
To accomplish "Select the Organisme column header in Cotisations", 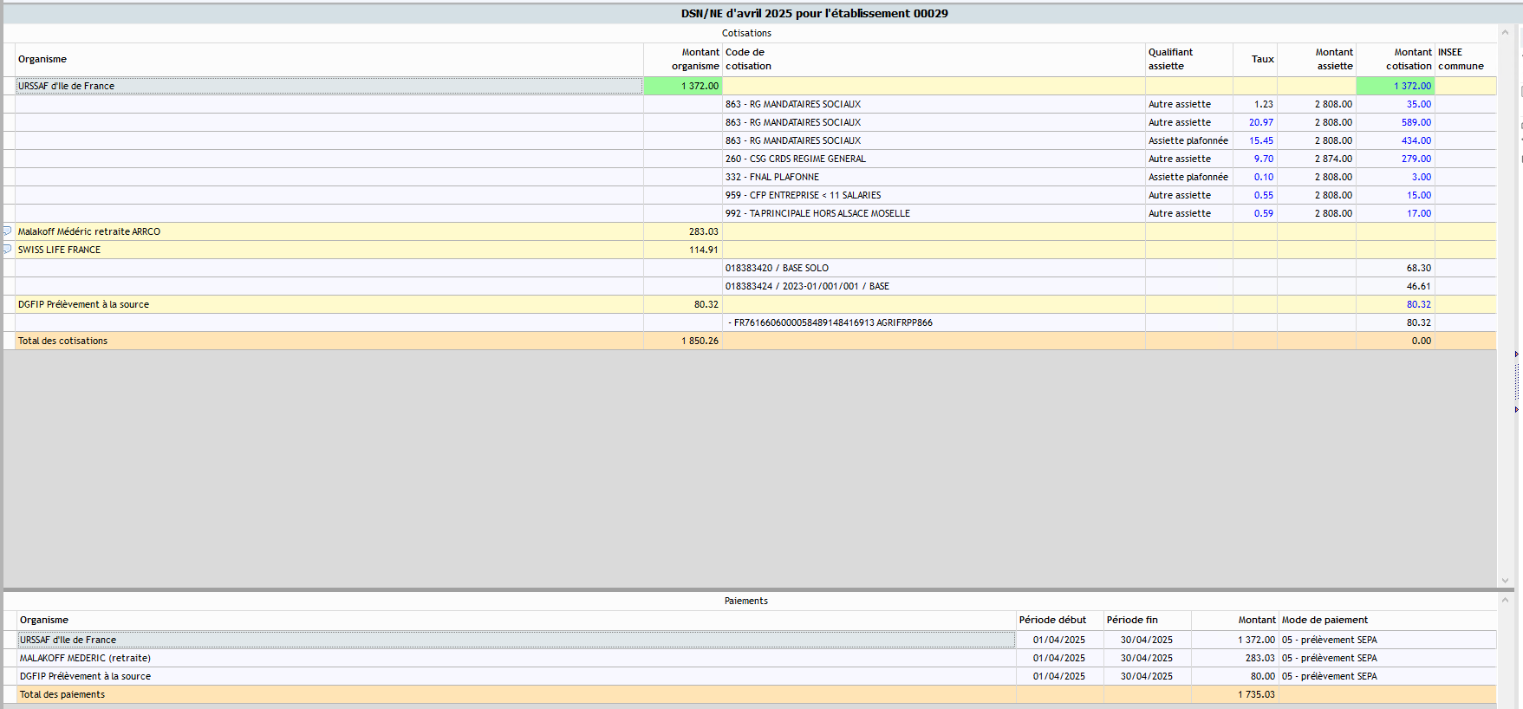I will [329, 59].
